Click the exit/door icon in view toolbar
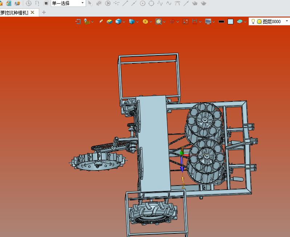290x237 pixels. pyautogui.click(x=78, y=22)
